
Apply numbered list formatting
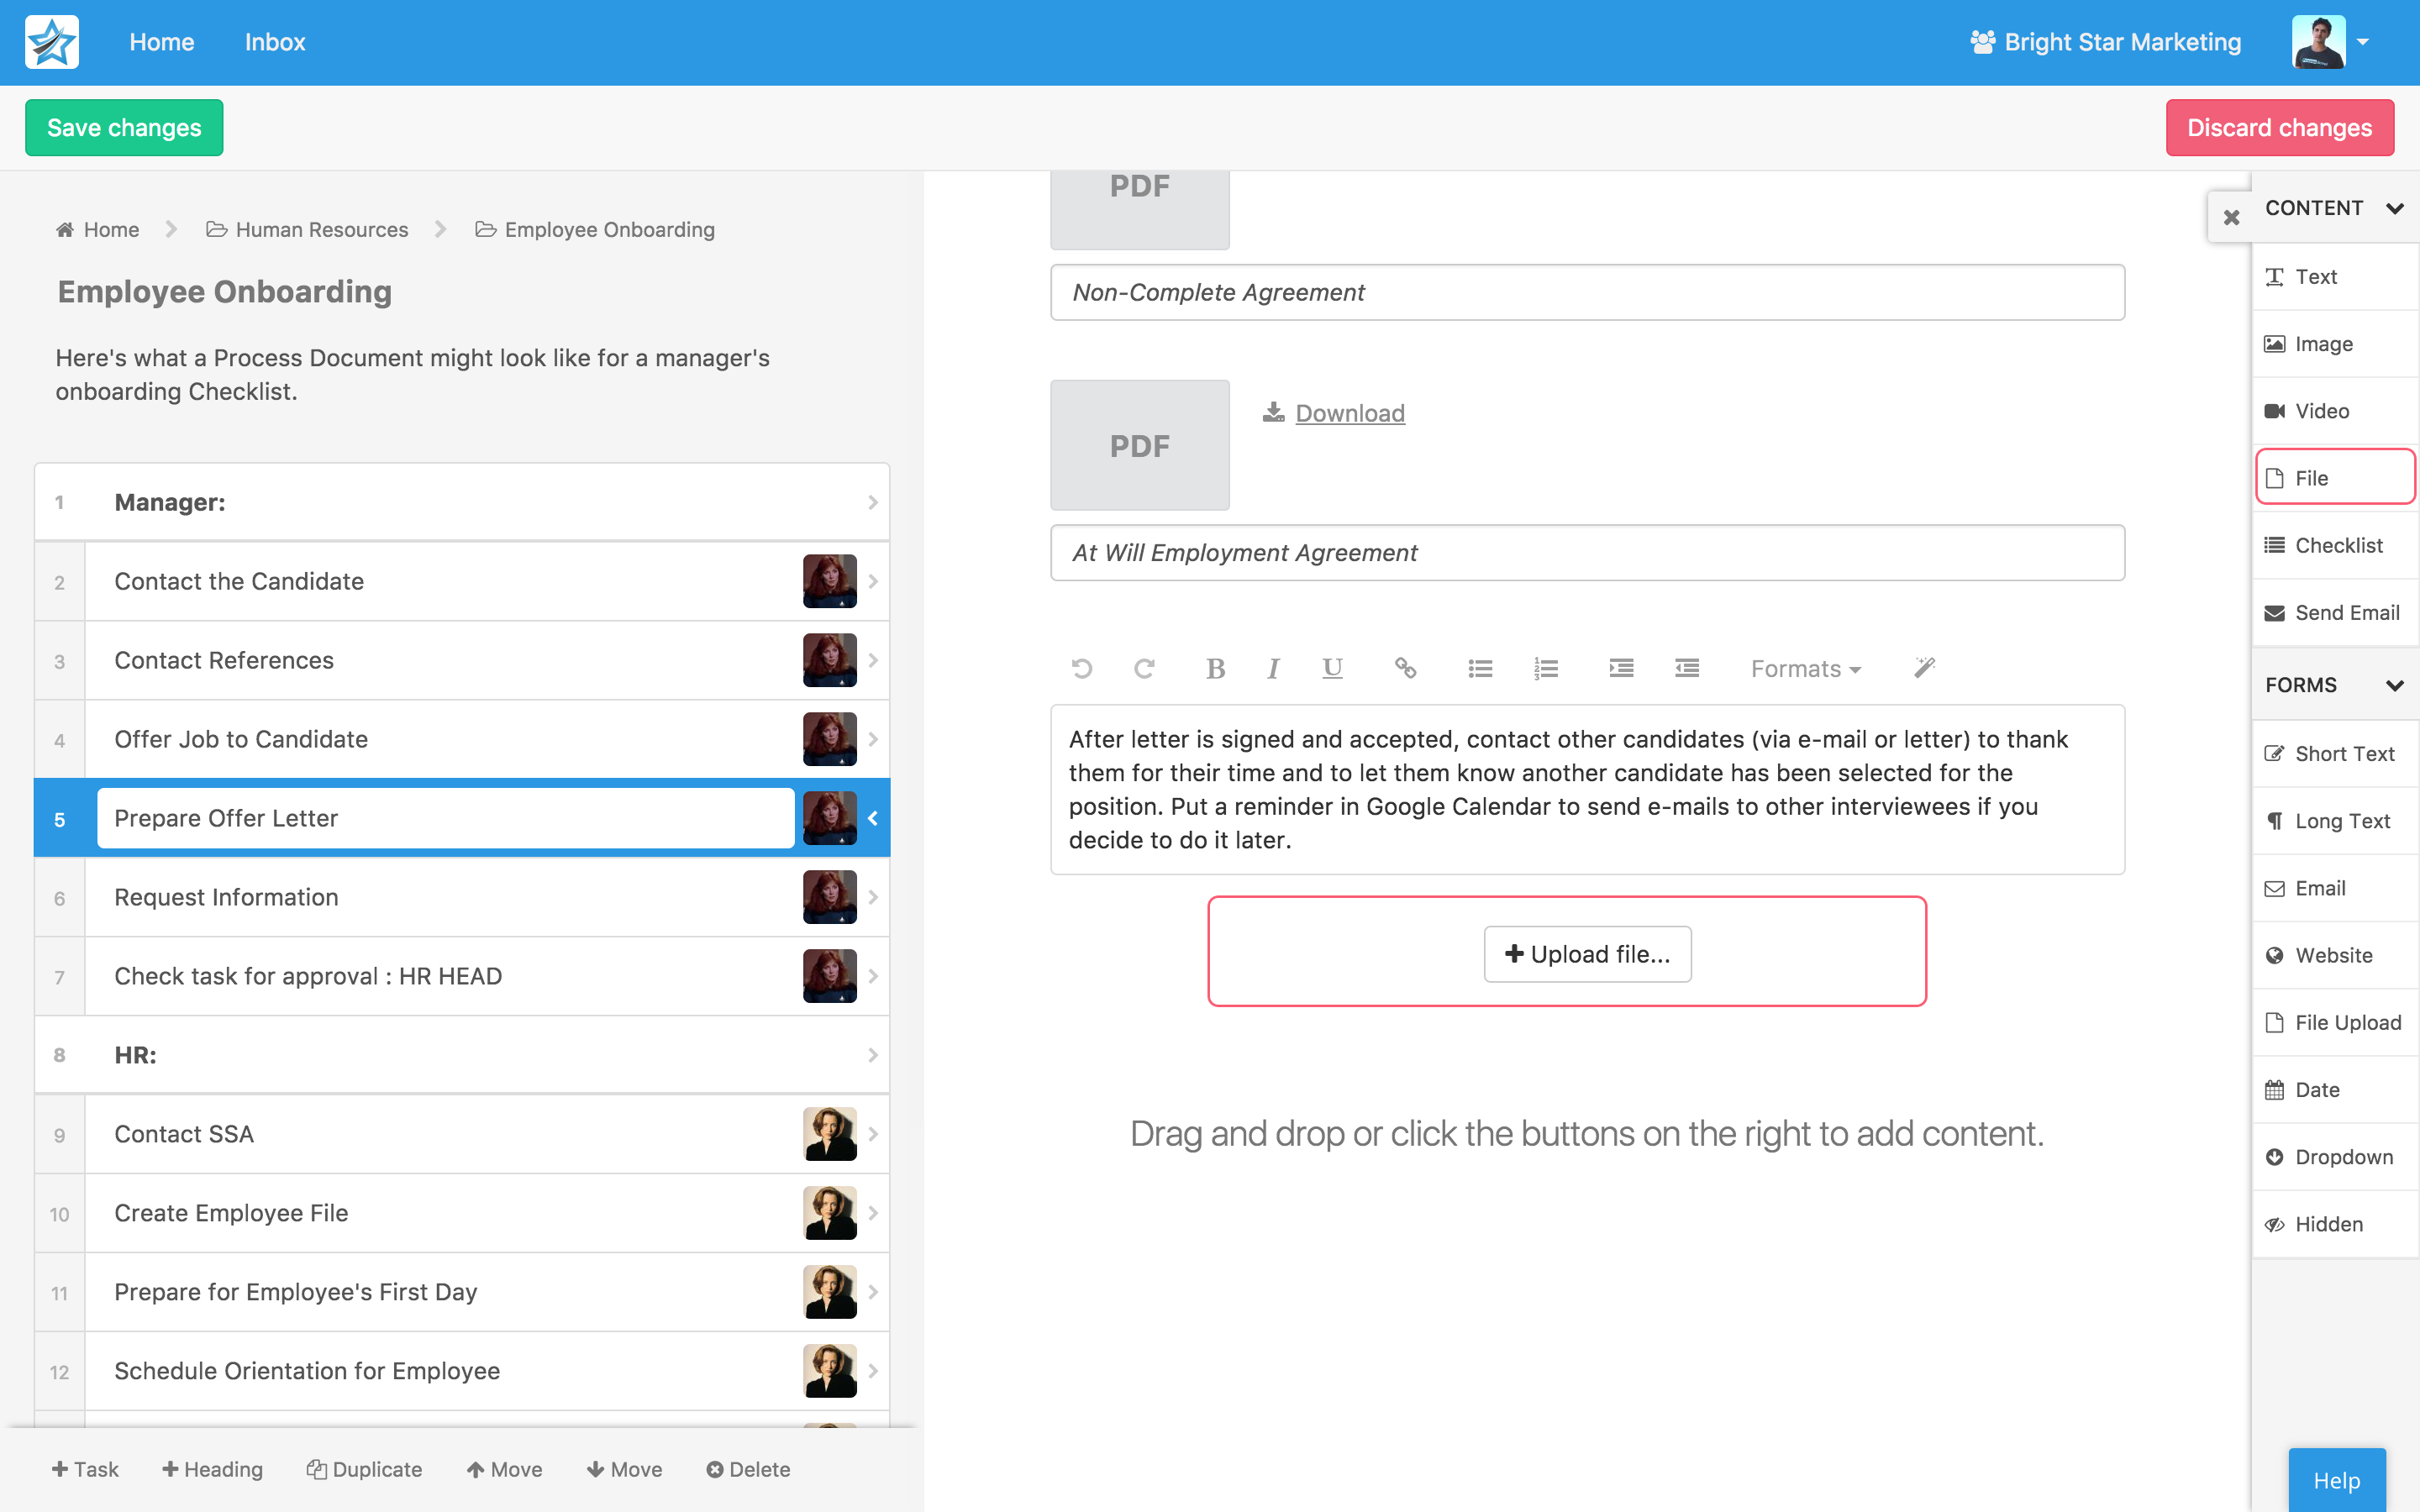[1546, 668]
